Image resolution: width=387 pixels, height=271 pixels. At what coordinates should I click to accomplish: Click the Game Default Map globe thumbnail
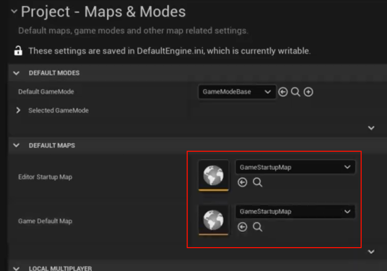pos(214,220)
